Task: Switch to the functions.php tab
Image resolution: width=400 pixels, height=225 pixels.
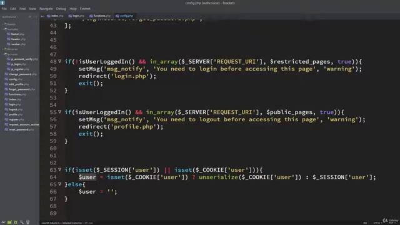Action: (x=100, y=16)
